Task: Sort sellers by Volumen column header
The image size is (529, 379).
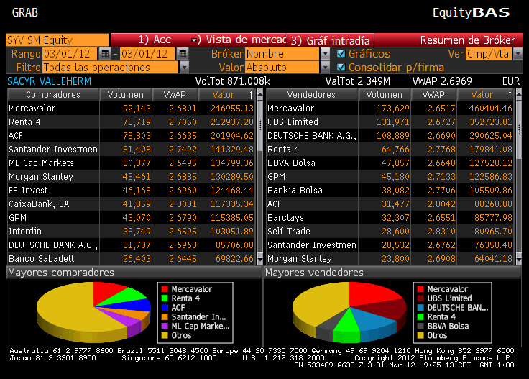Action: point(385,95)
